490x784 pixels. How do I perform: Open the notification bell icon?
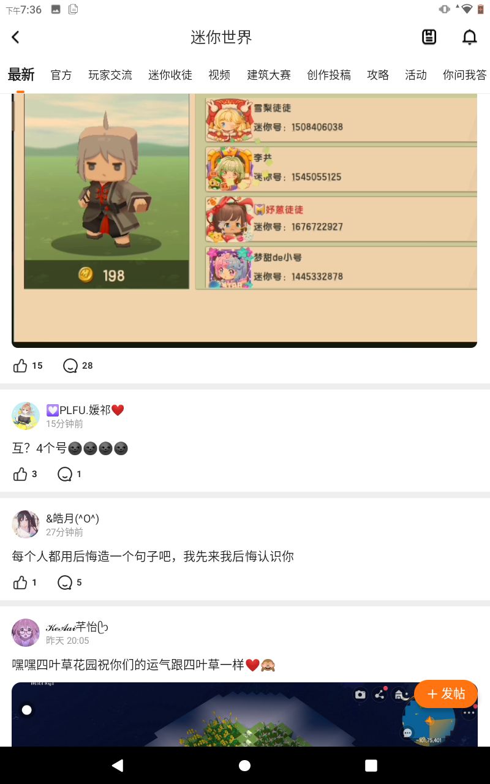(469, 37)
